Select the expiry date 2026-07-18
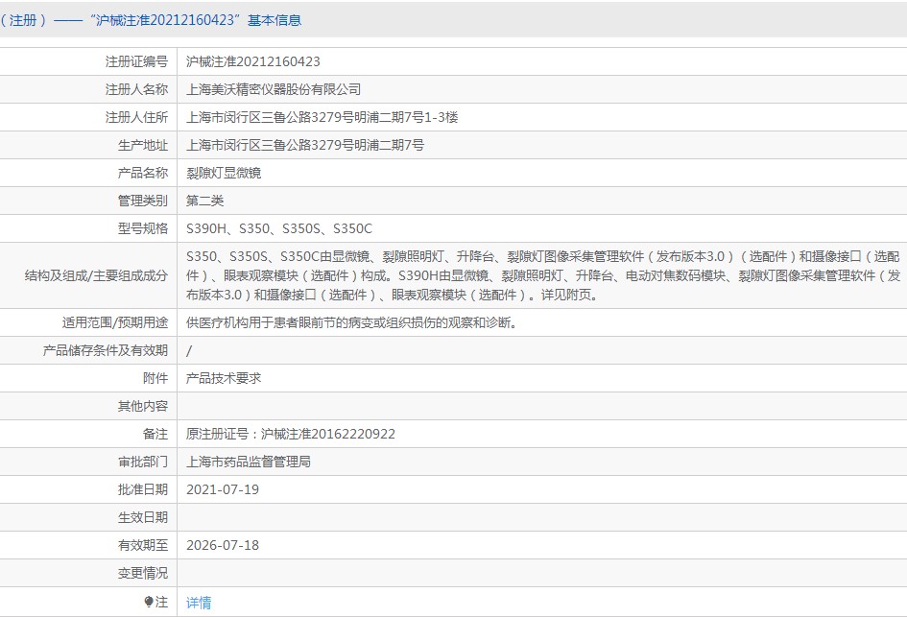The height and width of the screenshot is (617, 907). point(223,545)
